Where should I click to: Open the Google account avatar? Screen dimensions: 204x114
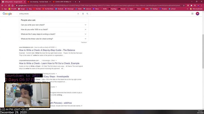point(197,14)
